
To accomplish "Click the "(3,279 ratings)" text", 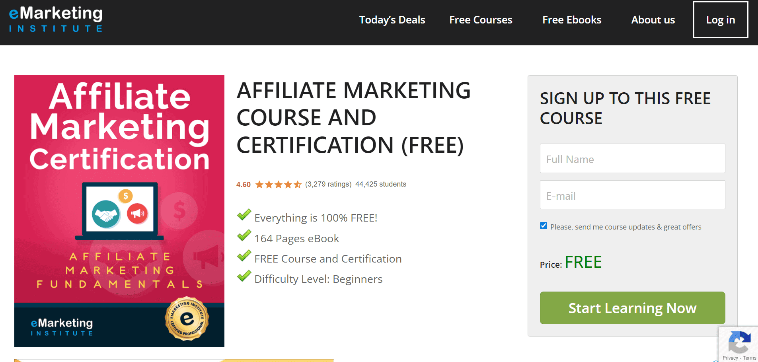I will [328, 184].
